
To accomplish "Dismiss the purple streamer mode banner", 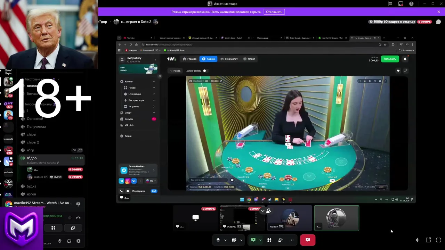I will (x=439, y=12).
